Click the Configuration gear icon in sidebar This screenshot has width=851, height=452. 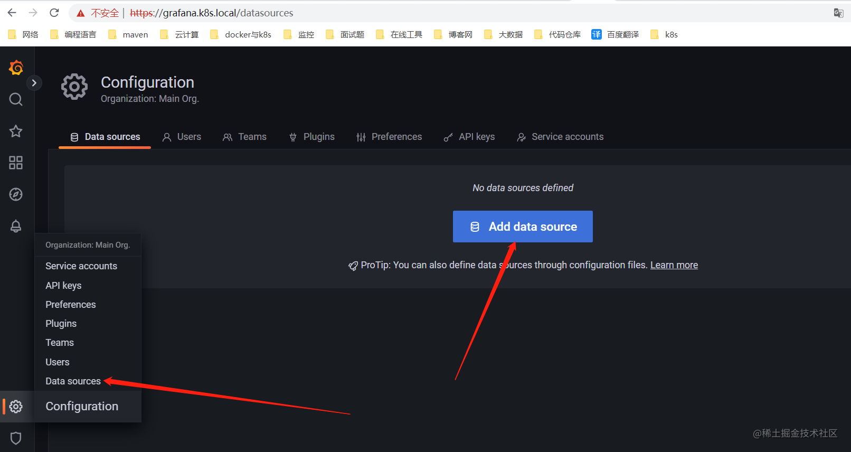16,406
